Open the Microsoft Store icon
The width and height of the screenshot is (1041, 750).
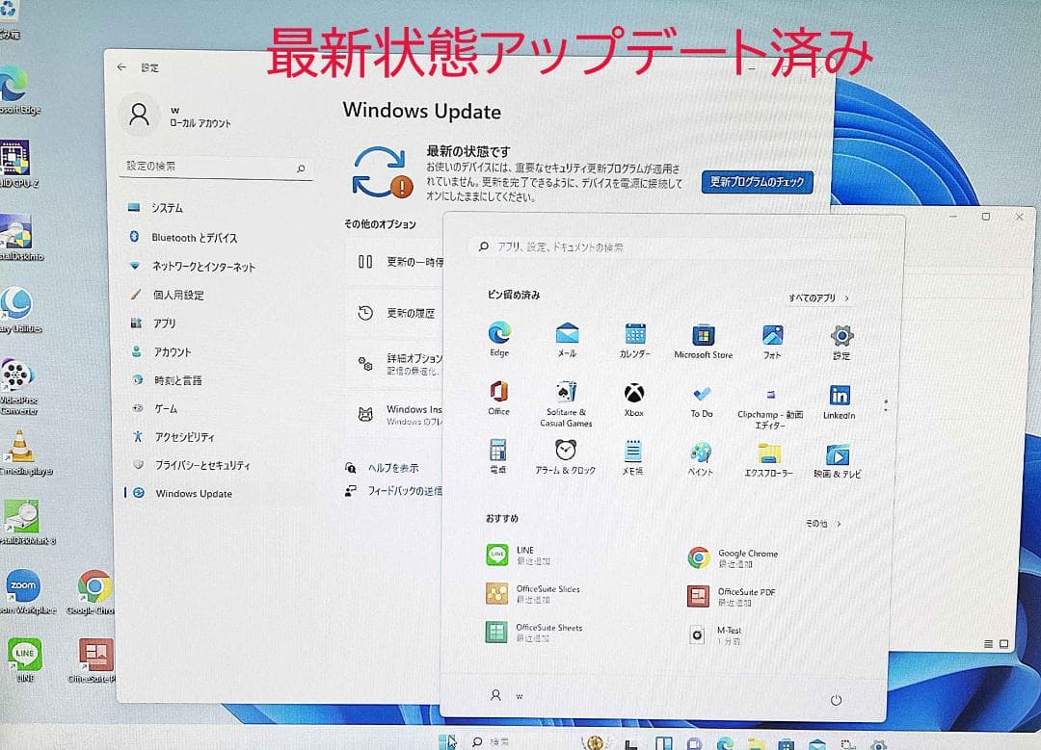703,334
